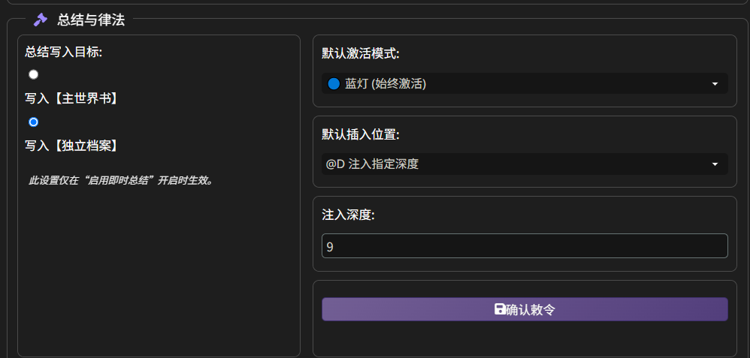
Task: Click the 总结写入目标 heading label
Action: pos(63,51)
